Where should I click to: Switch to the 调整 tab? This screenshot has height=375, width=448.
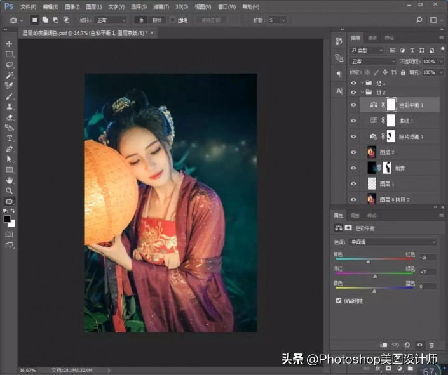(355, 216)
